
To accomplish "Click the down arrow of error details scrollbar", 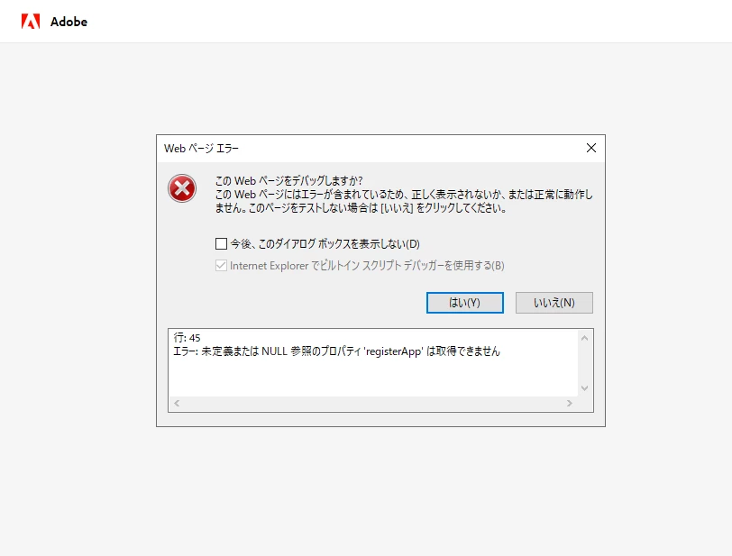I will (x=584, y=388).
